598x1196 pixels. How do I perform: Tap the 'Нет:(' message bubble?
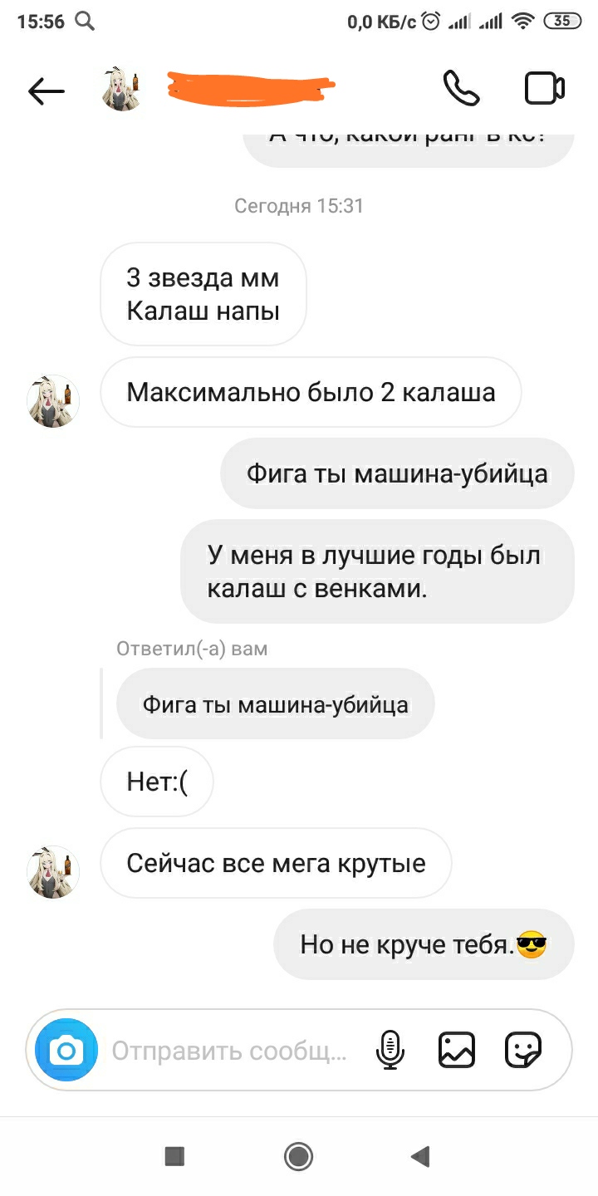157,782
